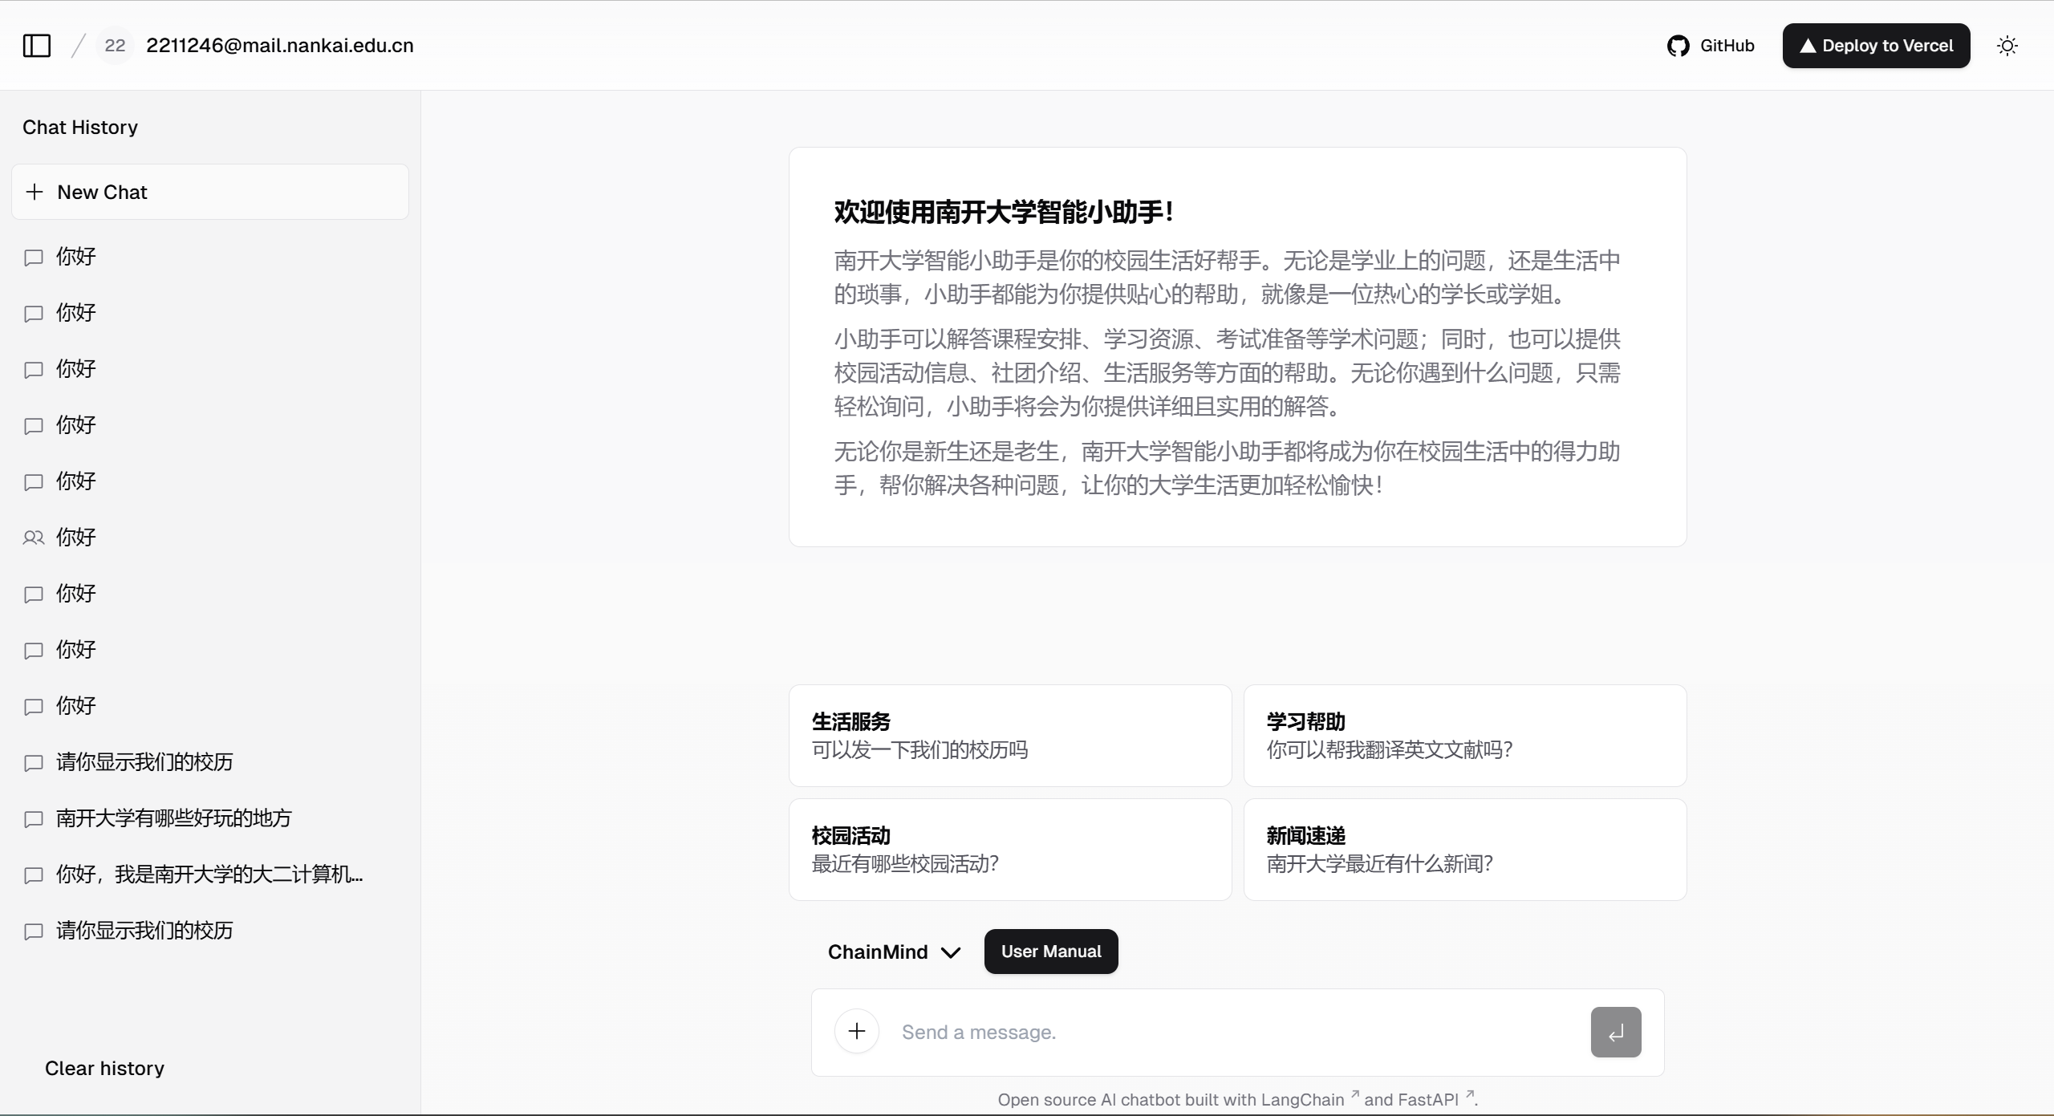
Task: Focus the Send a message input
Action: 1236,1032
